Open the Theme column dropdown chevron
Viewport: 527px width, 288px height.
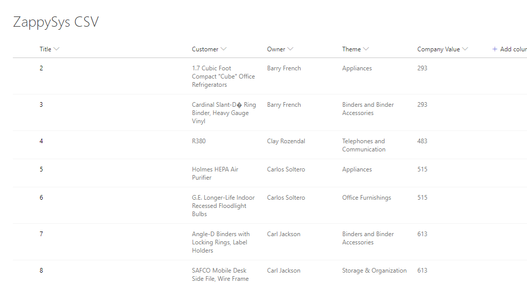tap(366, 49)
